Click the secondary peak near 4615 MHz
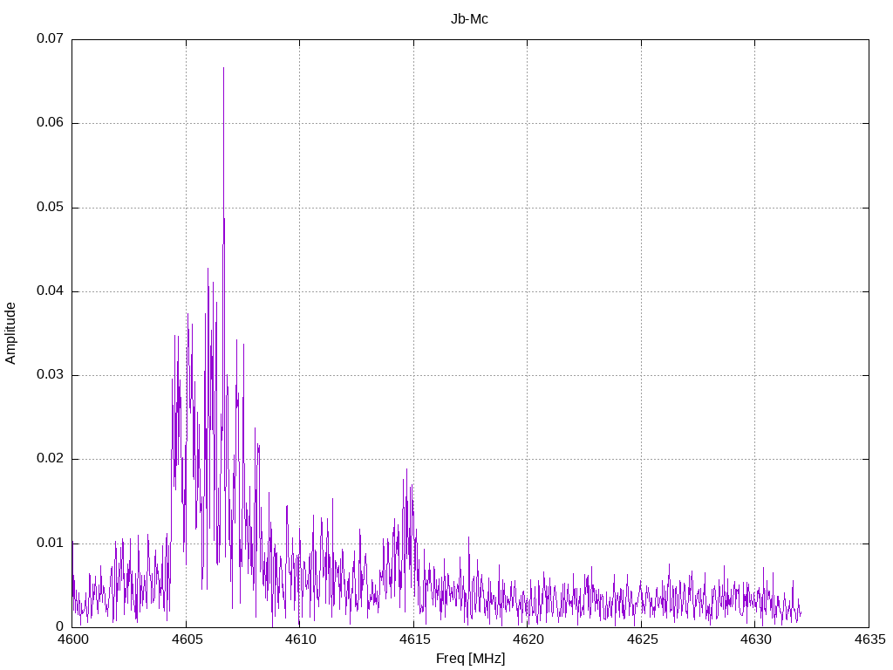 406,470
